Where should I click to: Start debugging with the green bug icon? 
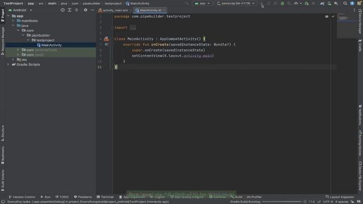[282, 3]
